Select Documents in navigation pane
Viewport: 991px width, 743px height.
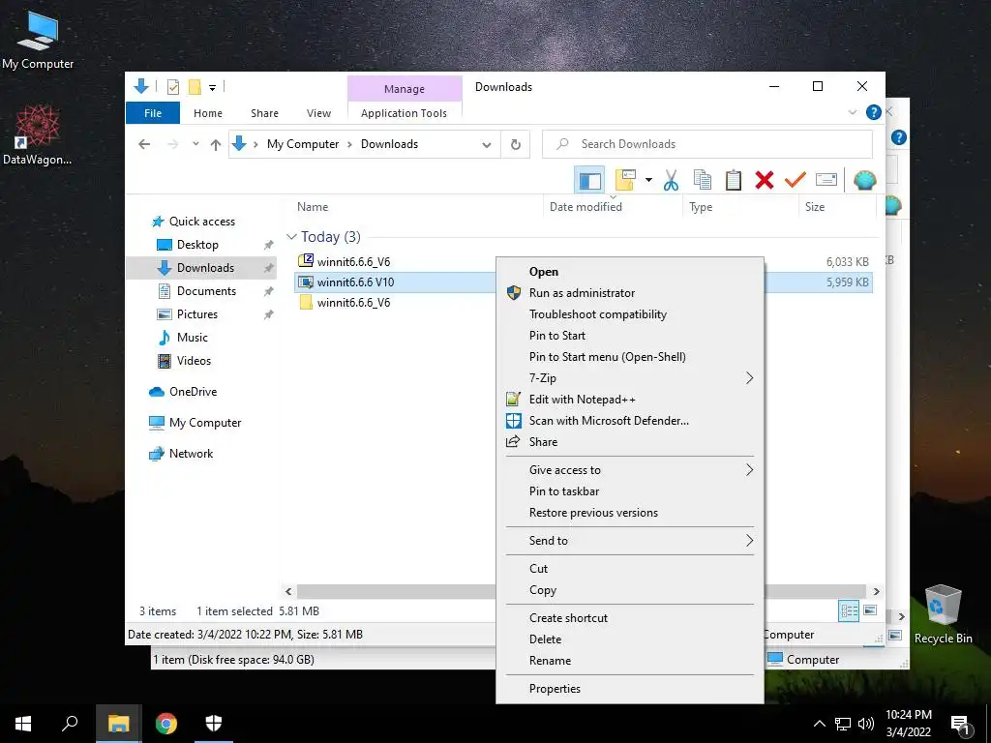point(206,290)
